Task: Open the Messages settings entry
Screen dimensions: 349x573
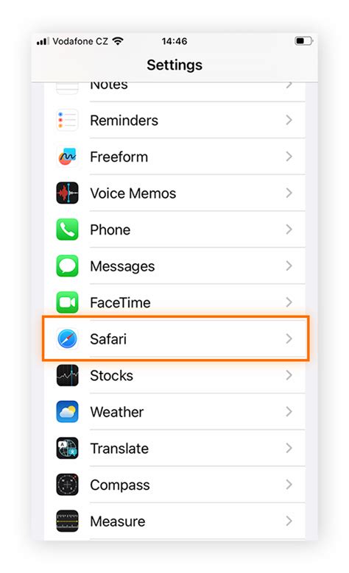Action: (174, 266)
